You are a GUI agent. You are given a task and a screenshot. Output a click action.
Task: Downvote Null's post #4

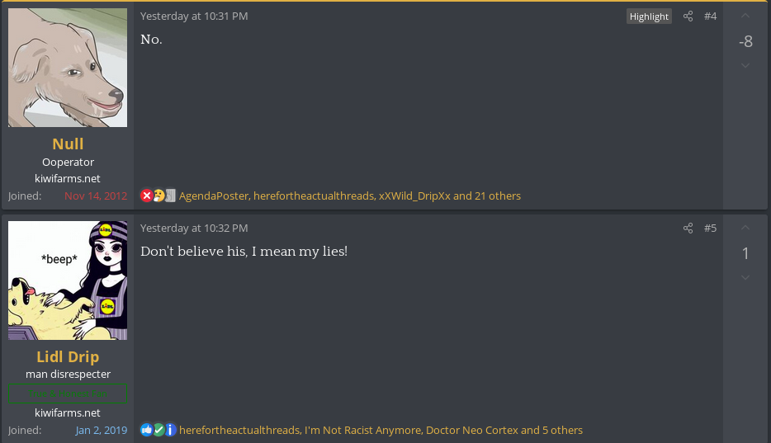[x=745, y=66]
